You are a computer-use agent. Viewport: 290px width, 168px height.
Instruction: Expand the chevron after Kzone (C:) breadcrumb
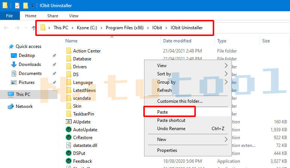[101, 28]
